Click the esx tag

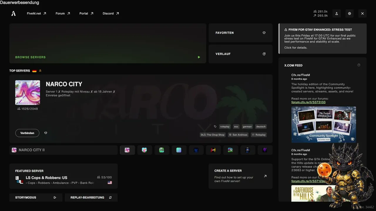pyautogui.click(x=236, y=127)
